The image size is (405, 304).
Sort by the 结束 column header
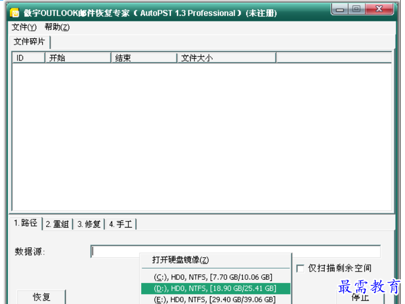(x=144, y=58)
